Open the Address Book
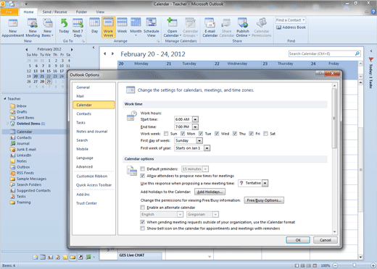This screenshot has height=269, width=377. 291,27
